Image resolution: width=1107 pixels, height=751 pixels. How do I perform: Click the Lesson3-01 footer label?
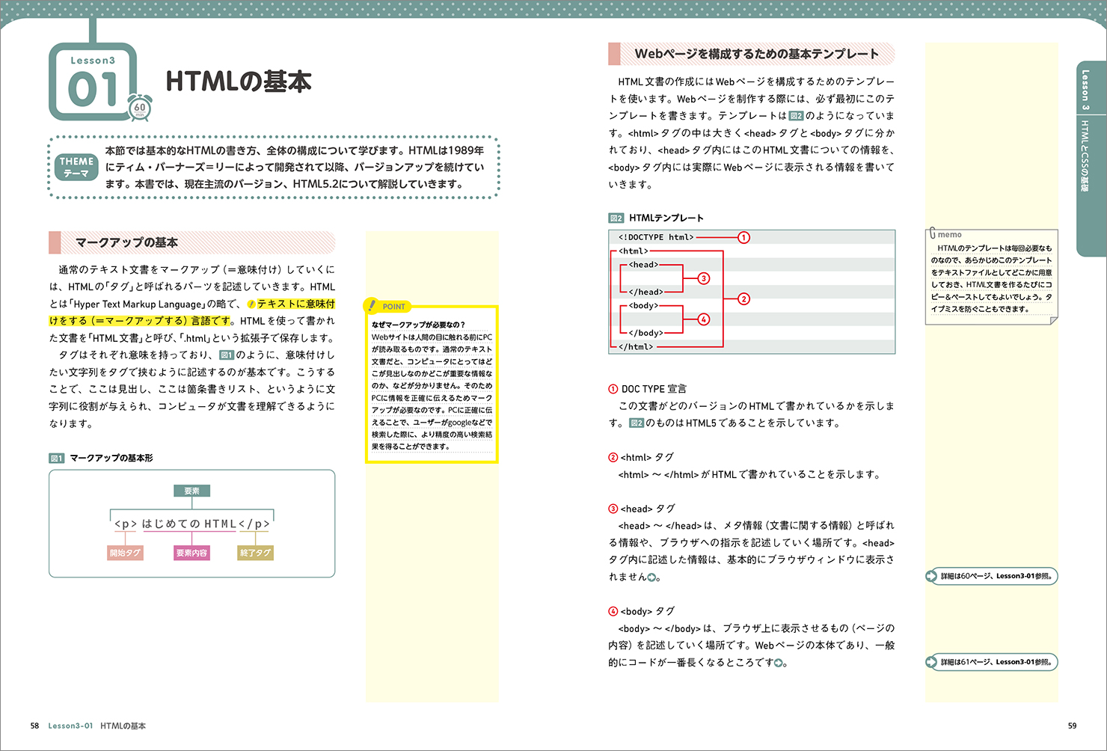pos(70,726)
